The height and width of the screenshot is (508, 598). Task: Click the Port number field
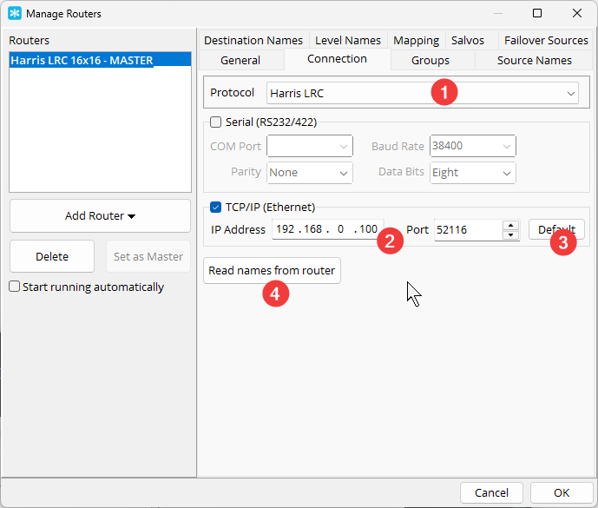point(469,230)
